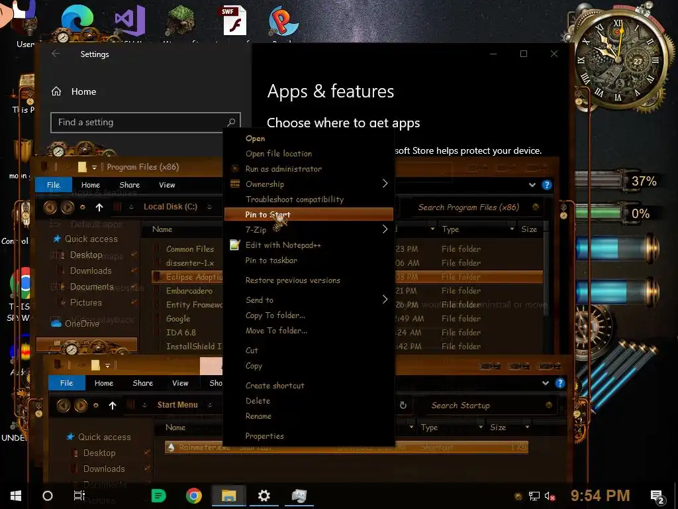Open help icon in Startup window
Viewport: 678px width, 509px height.
click(560, 384)
